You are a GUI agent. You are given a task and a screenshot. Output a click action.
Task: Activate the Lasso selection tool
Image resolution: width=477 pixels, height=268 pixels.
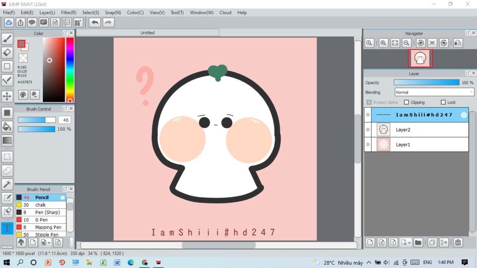click(x=7, y=170)
